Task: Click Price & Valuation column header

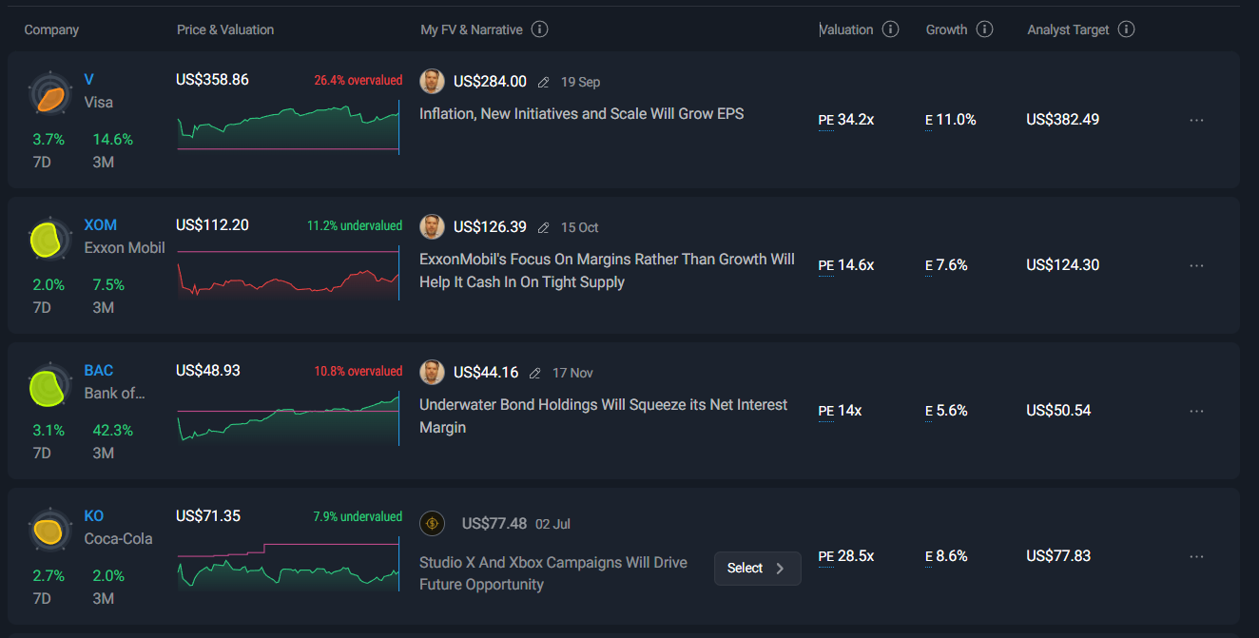Action: coord(225,29)
